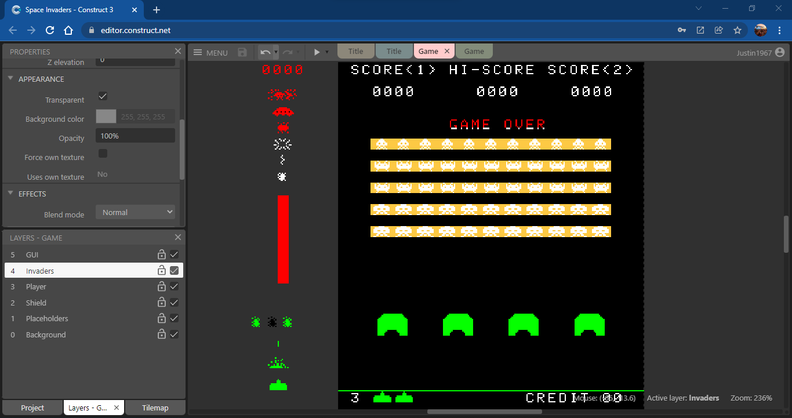Close the Layers - G... bottom tab
This screenshot has width=792, height=418.
(116, 408)
